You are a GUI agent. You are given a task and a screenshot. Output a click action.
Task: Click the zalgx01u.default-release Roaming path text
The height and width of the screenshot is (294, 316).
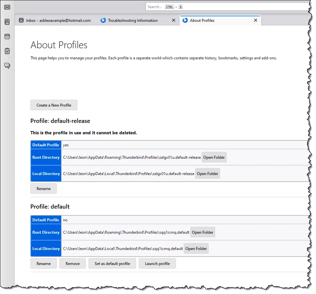132,157
